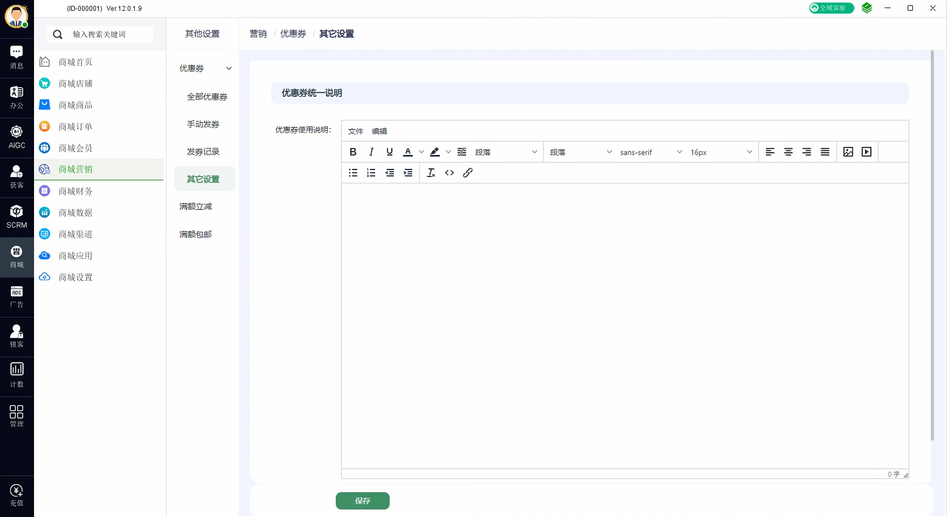
Task: Click the 全域客服 button
Action: (832, 8)
